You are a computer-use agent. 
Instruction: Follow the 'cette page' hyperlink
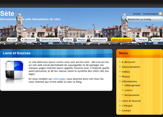(59, 79)
